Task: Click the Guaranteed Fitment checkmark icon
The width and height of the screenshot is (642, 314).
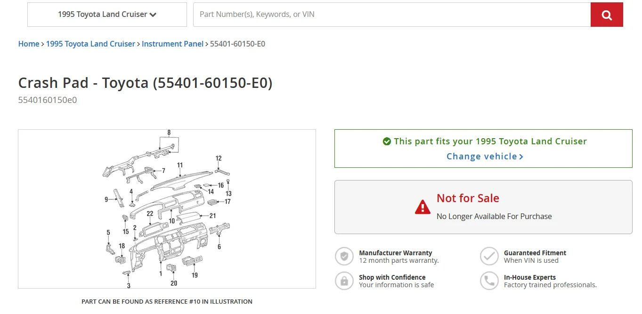Action: click(x=489, y=257)
